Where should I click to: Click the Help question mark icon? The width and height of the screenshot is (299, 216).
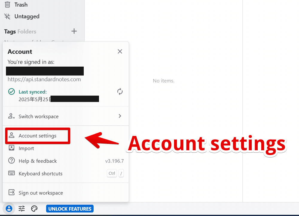coord(11,160)
